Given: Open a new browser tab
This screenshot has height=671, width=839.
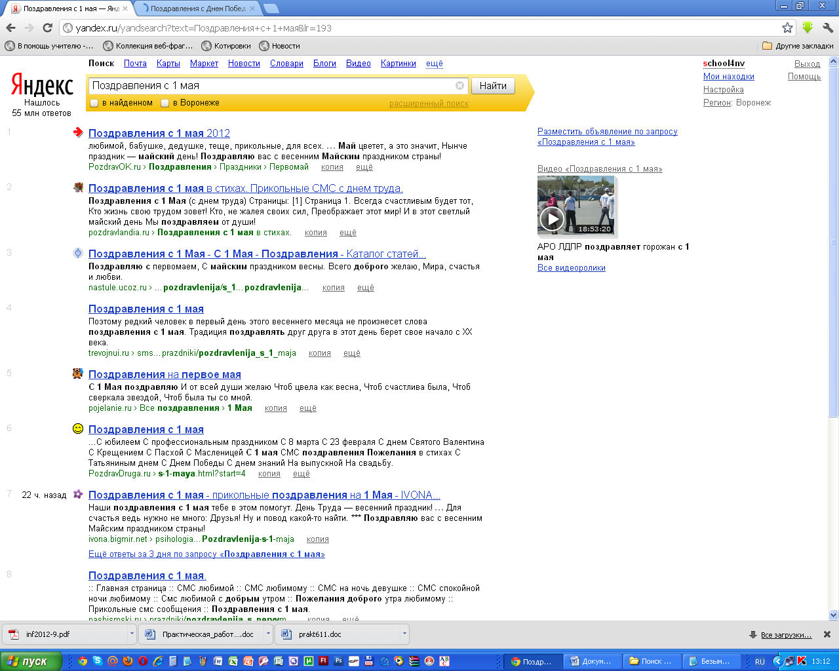Looking at the screenshot, I should tap(270, 9).
